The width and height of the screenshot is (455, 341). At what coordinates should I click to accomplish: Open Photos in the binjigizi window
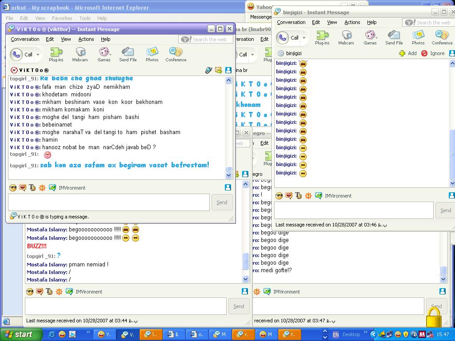418,38
